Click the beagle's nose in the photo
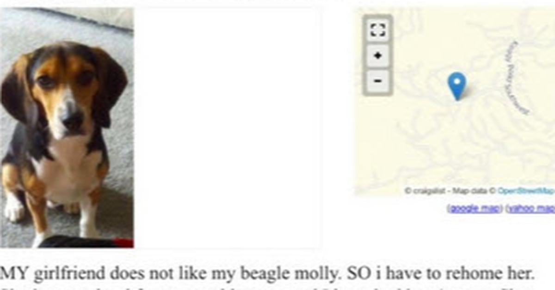Image resolution: width=555 pixels, height=290 pixels. point(71,119)
